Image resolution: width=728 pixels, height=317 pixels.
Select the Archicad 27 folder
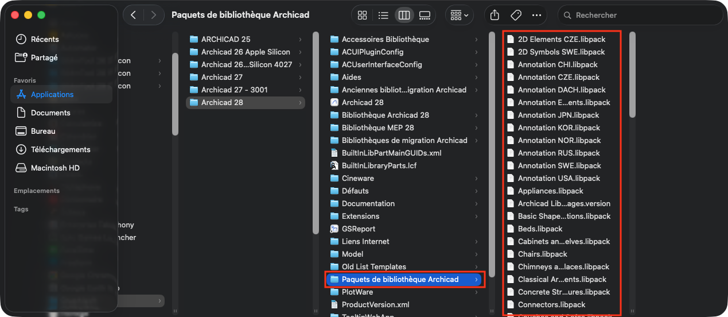[x=246, y=77]
